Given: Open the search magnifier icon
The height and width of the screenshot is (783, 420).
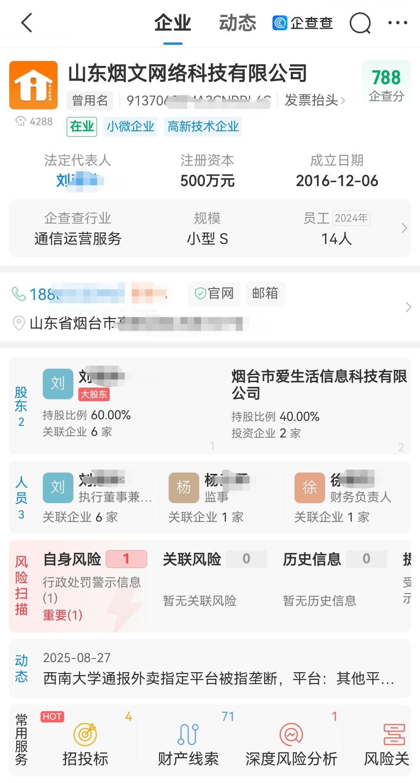Looking at the screenshot, I should pyautogui.click(x=360, y=23).
